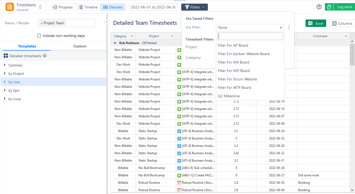Open the help question mark icon
Image resolution: width=355 pixels, height=194 pixels.
click(319, 7)
